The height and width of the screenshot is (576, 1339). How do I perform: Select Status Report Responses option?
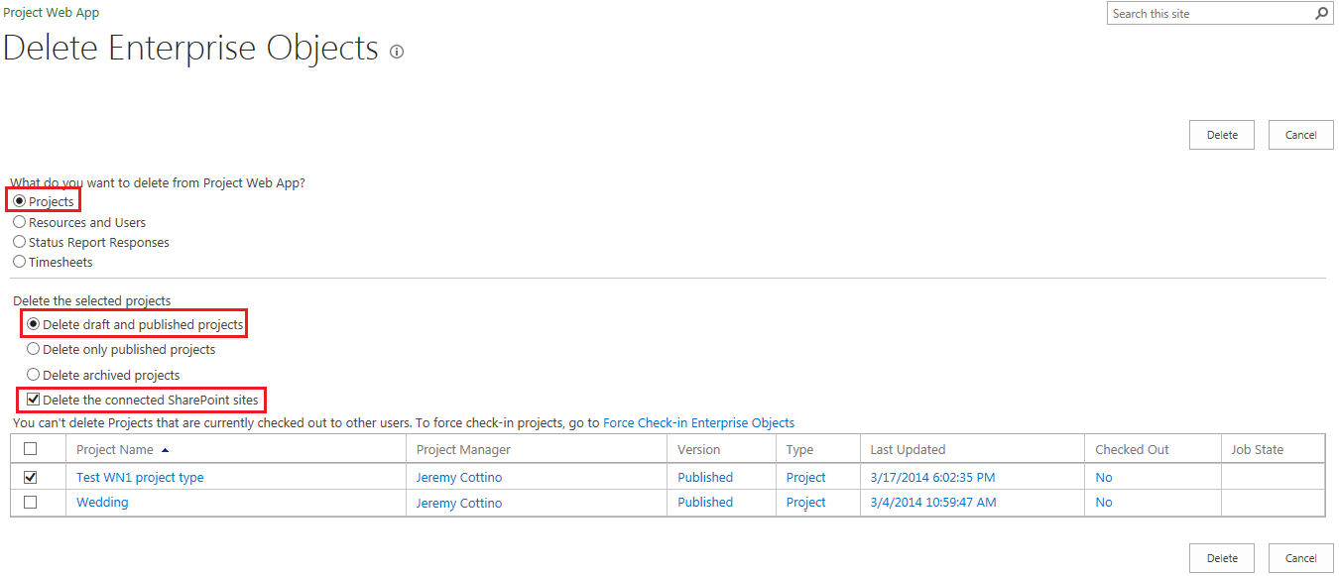point(19,241)
